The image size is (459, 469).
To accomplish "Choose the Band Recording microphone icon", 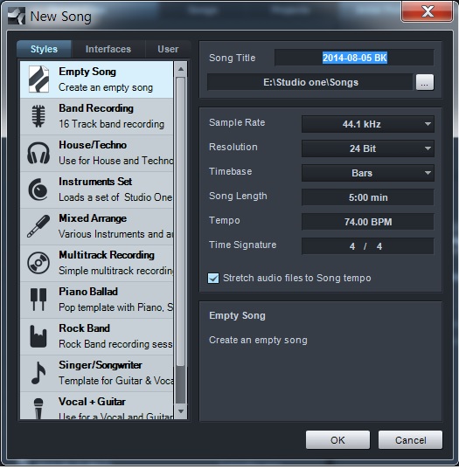I will [x=38, y=116].
